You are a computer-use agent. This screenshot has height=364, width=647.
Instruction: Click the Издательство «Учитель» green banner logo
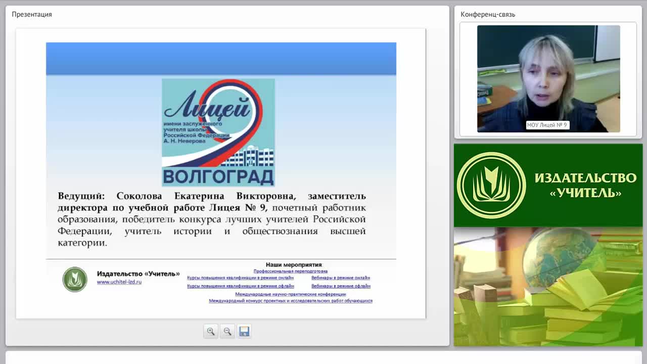click(x=491, y=186)
